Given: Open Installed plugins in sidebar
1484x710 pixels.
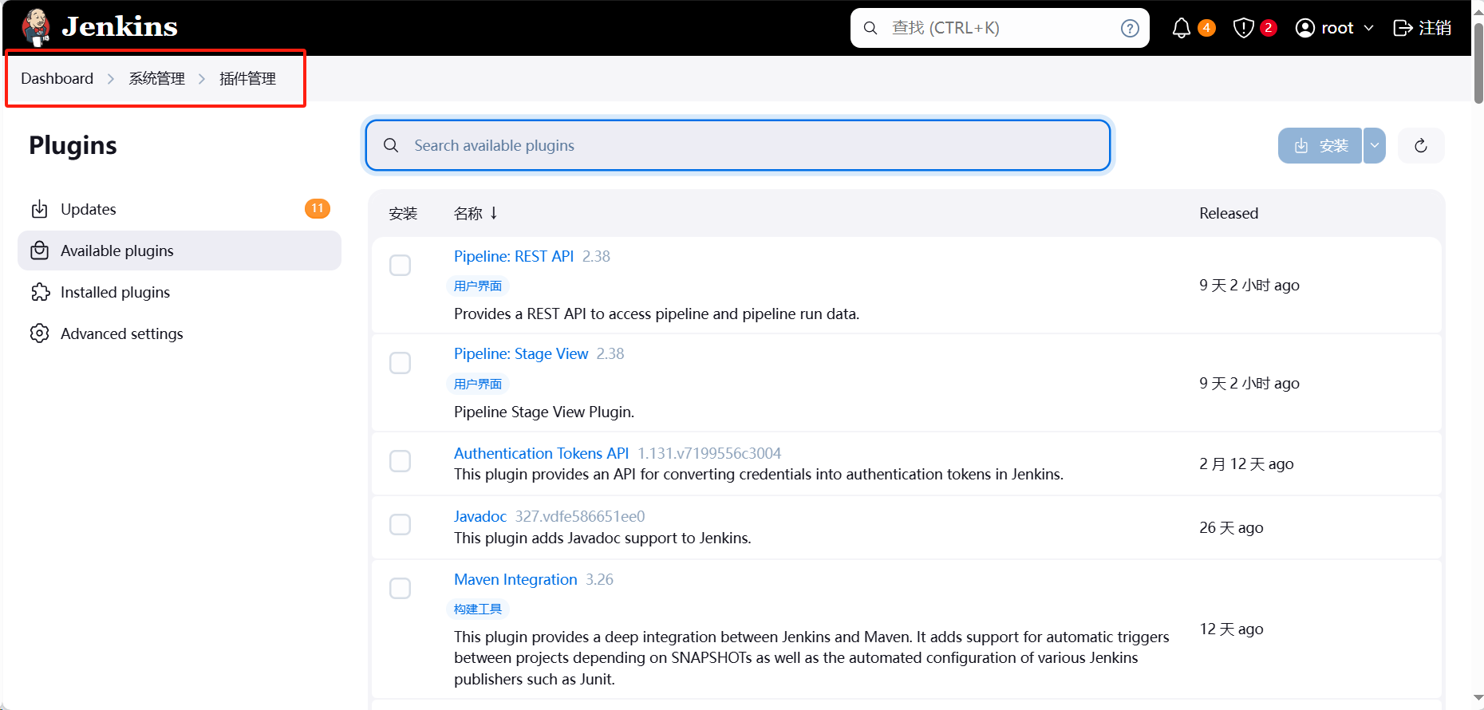Looking at the screenshot, I should [x=180, y=292].
